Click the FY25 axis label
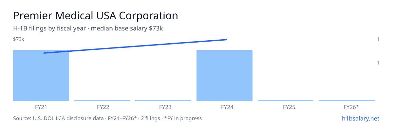This screenshot has height=131, width=393. pyautogui.click(x=289, y=107)
